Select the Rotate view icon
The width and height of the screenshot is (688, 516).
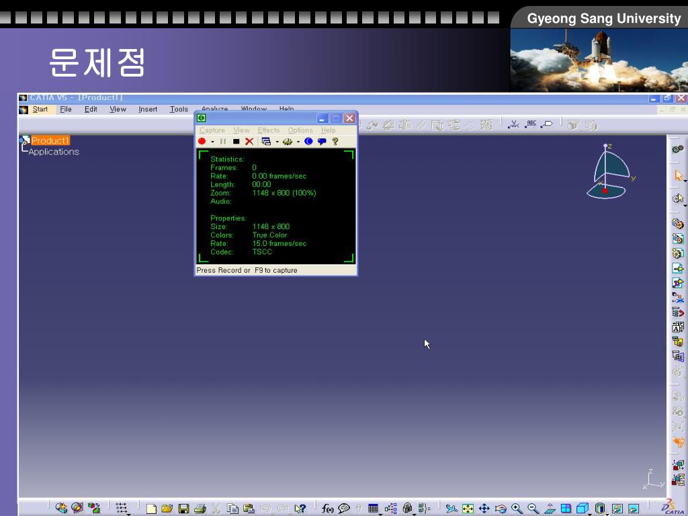click(x=500, y=508)
